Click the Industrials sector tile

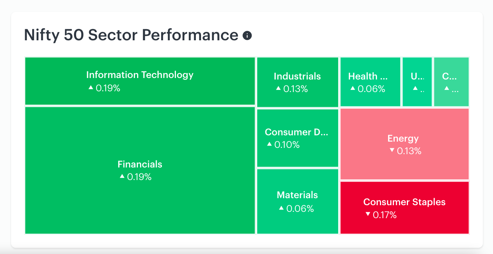click(297, 82)
